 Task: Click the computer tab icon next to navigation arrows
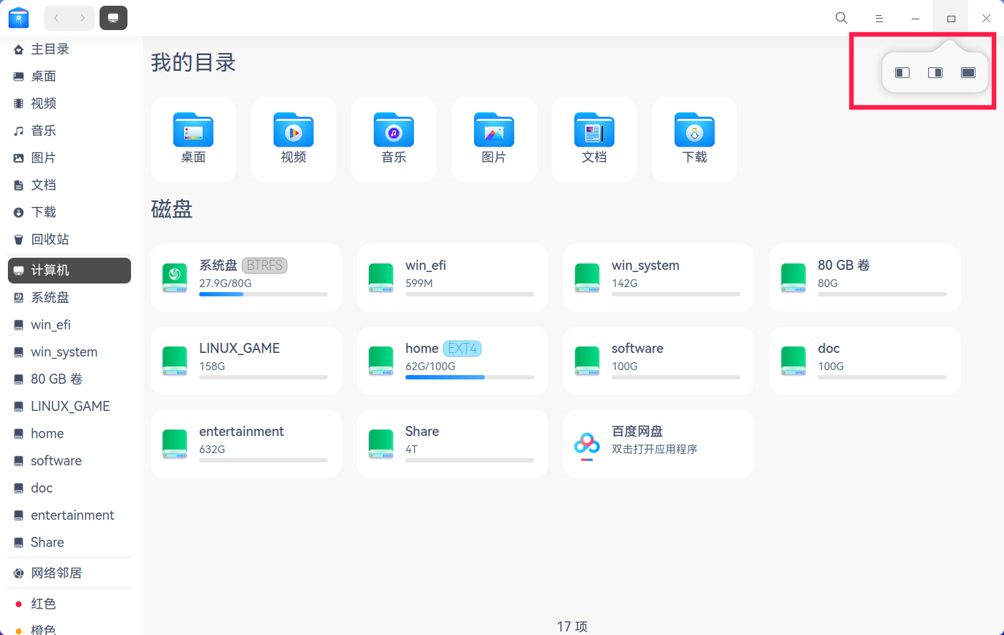click(x=113, y=18)
